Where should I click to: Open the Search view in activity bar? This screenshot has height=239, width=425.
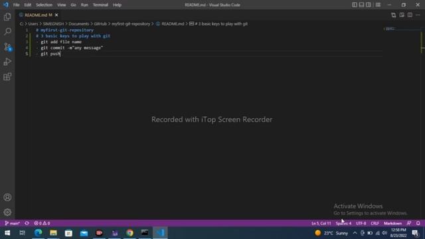7,32
